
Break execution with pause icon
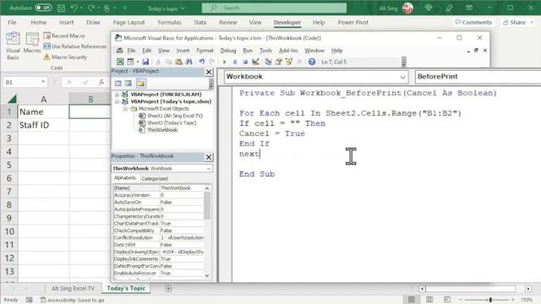coord(235,62)
